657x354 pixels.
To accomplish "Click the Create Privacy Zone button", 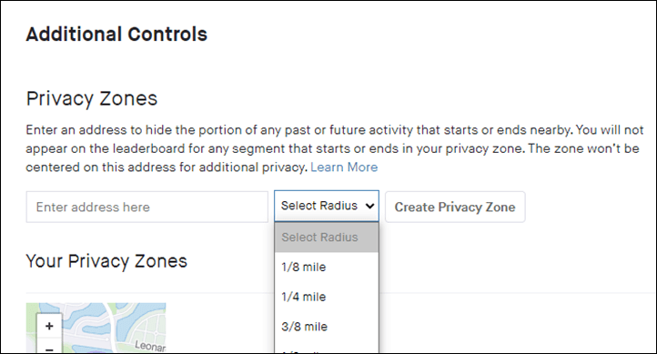I will pyautogui.click(x=455, y=207).
